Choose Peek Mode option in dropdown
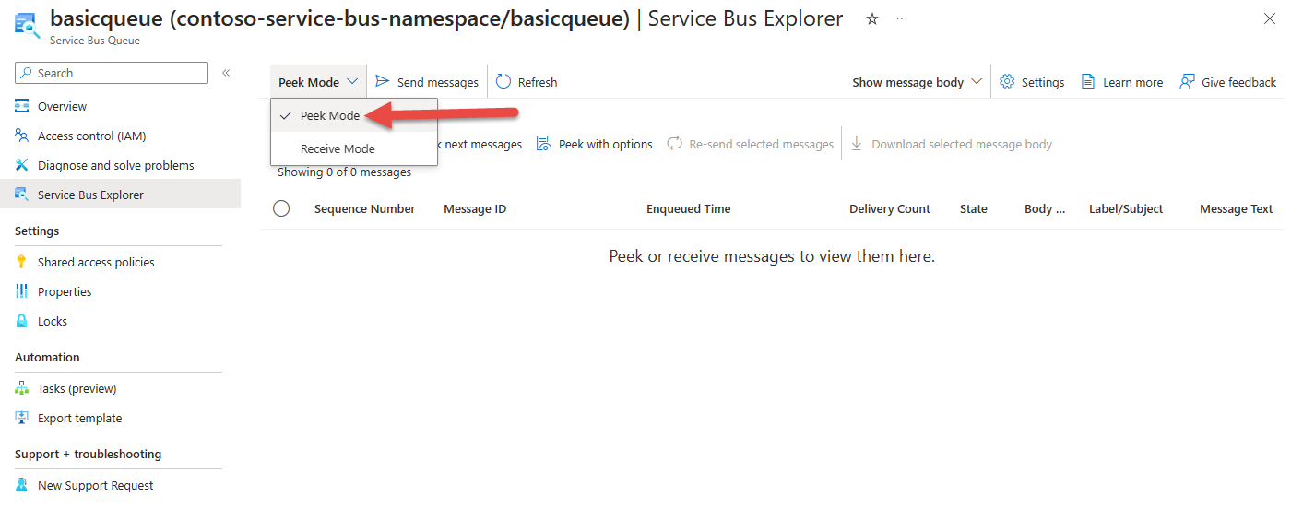1303x509 pixels. (354, 115)
